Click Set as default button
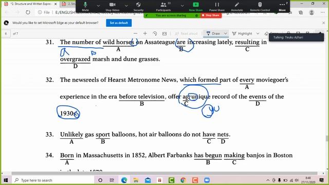Image resolution: width=329 pixels, height=185 pixels. tap(119, 23)
